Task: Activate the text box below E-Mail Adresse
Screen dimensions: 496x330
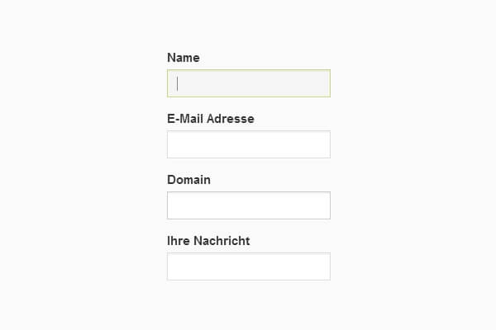Action: 248,144
